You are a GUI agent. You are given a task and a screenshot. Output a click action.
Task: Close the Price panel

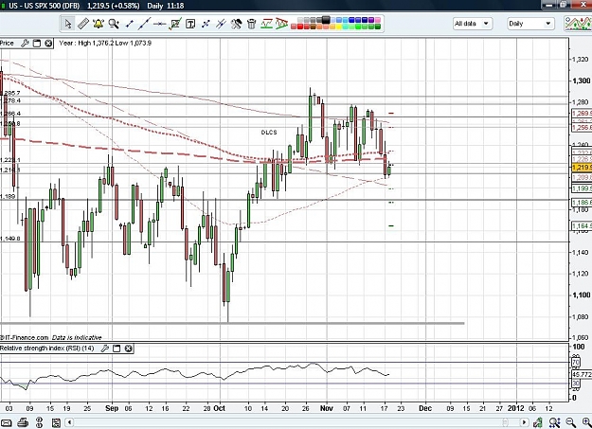[x=48, y=44]
